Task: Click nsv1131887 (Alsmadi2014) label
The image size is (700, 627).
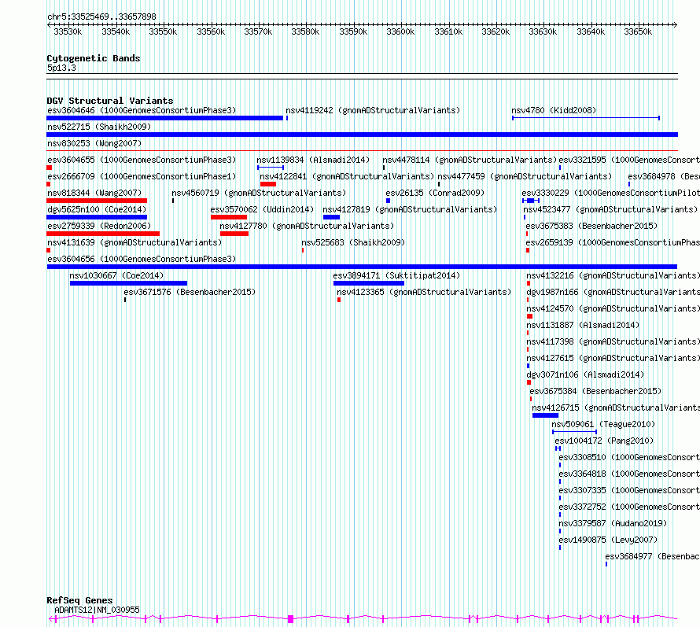Action: click(x=583, y=325)
